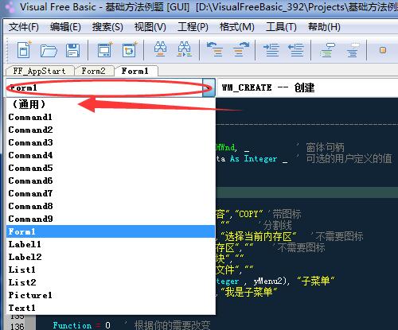Select Command7 in the object list
This screenshot has width=398, height=330.
(111, 193)
